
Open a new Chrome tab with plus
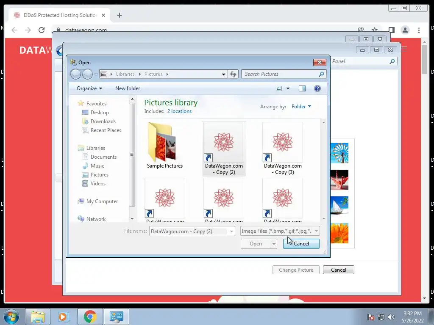click(x=119, y=15)
